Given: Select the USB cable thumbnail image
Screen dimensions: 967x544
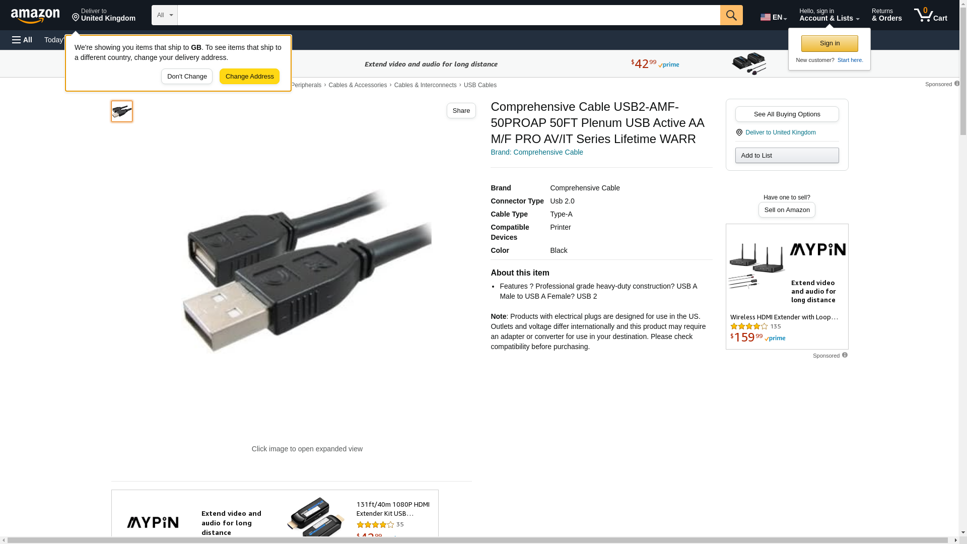Looking at the screenshot, I should coord(122,111).
